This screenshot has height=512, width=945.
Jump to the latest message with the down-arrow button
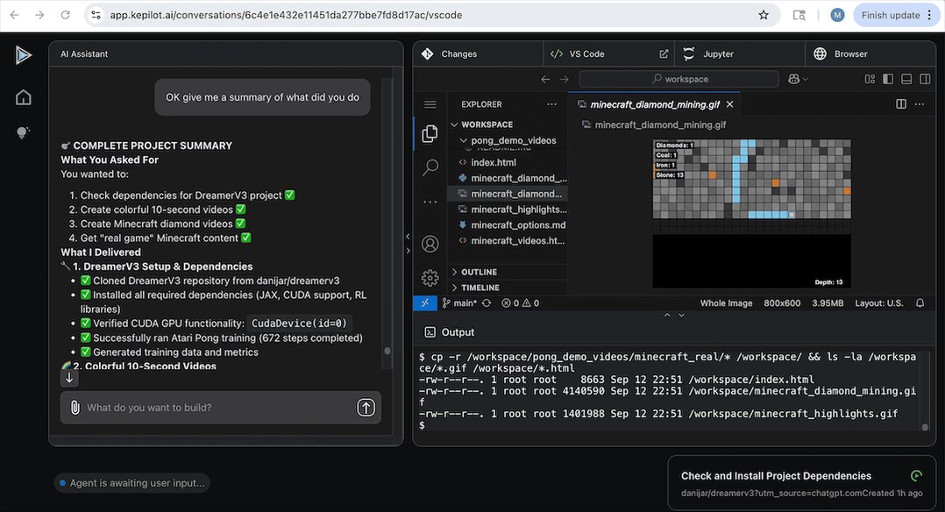(69, 378)
